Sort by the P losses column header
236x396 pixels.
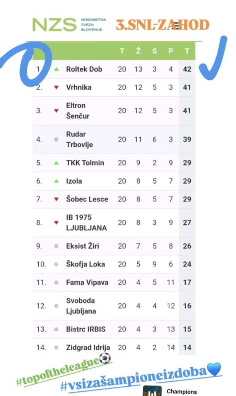pos(171,51)
